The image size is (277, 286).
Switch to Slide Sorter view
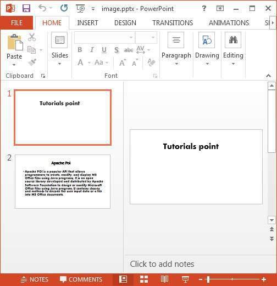[x=144, y=279]
